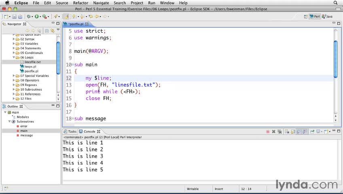The image size is (343, 194).
Task: Open the Debug dropdown arrow
Action: click(32, 17)
